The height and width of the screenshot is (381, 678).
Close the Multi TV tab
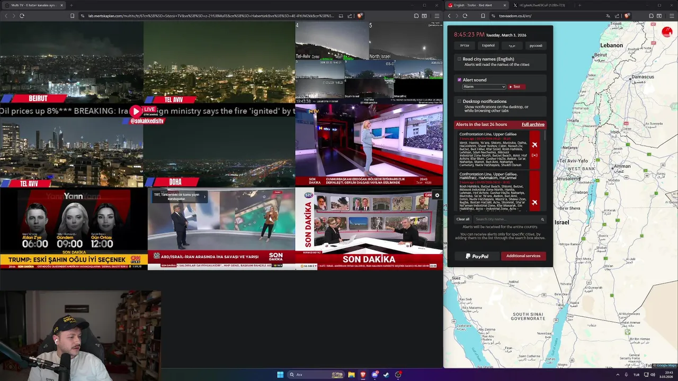pos(61,5)
